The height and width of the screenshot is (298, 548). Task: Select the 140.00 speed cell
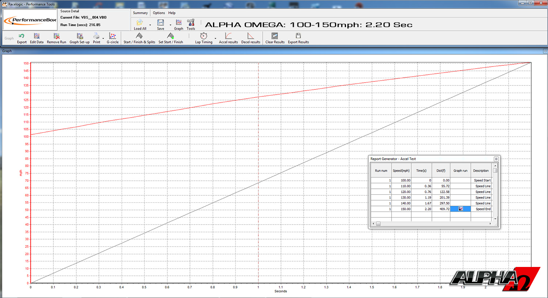pyautogui.click(x=401, y=203)
